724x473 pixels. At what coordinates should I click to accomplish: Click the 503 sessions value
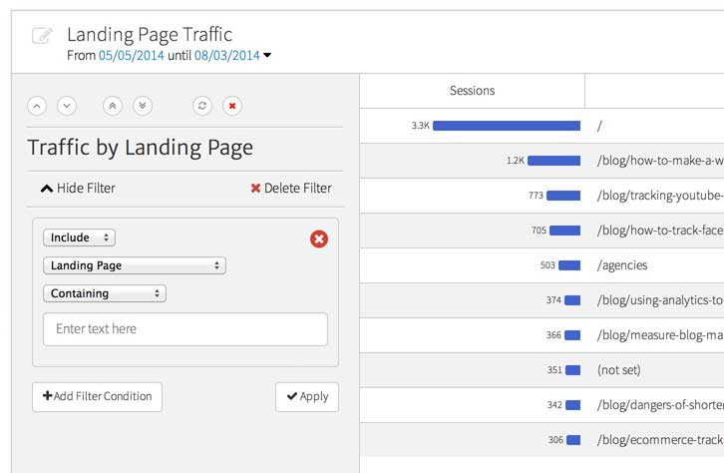point(547,265)
